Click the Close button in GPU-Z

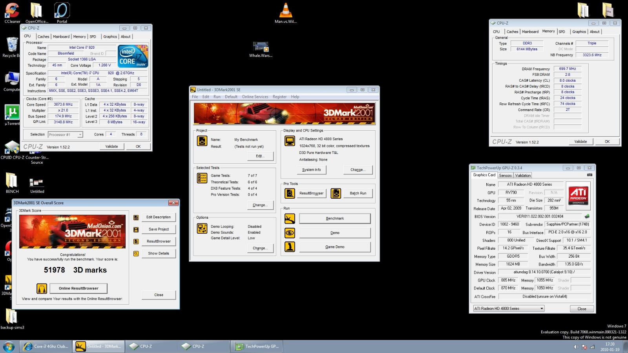point(582,309)
